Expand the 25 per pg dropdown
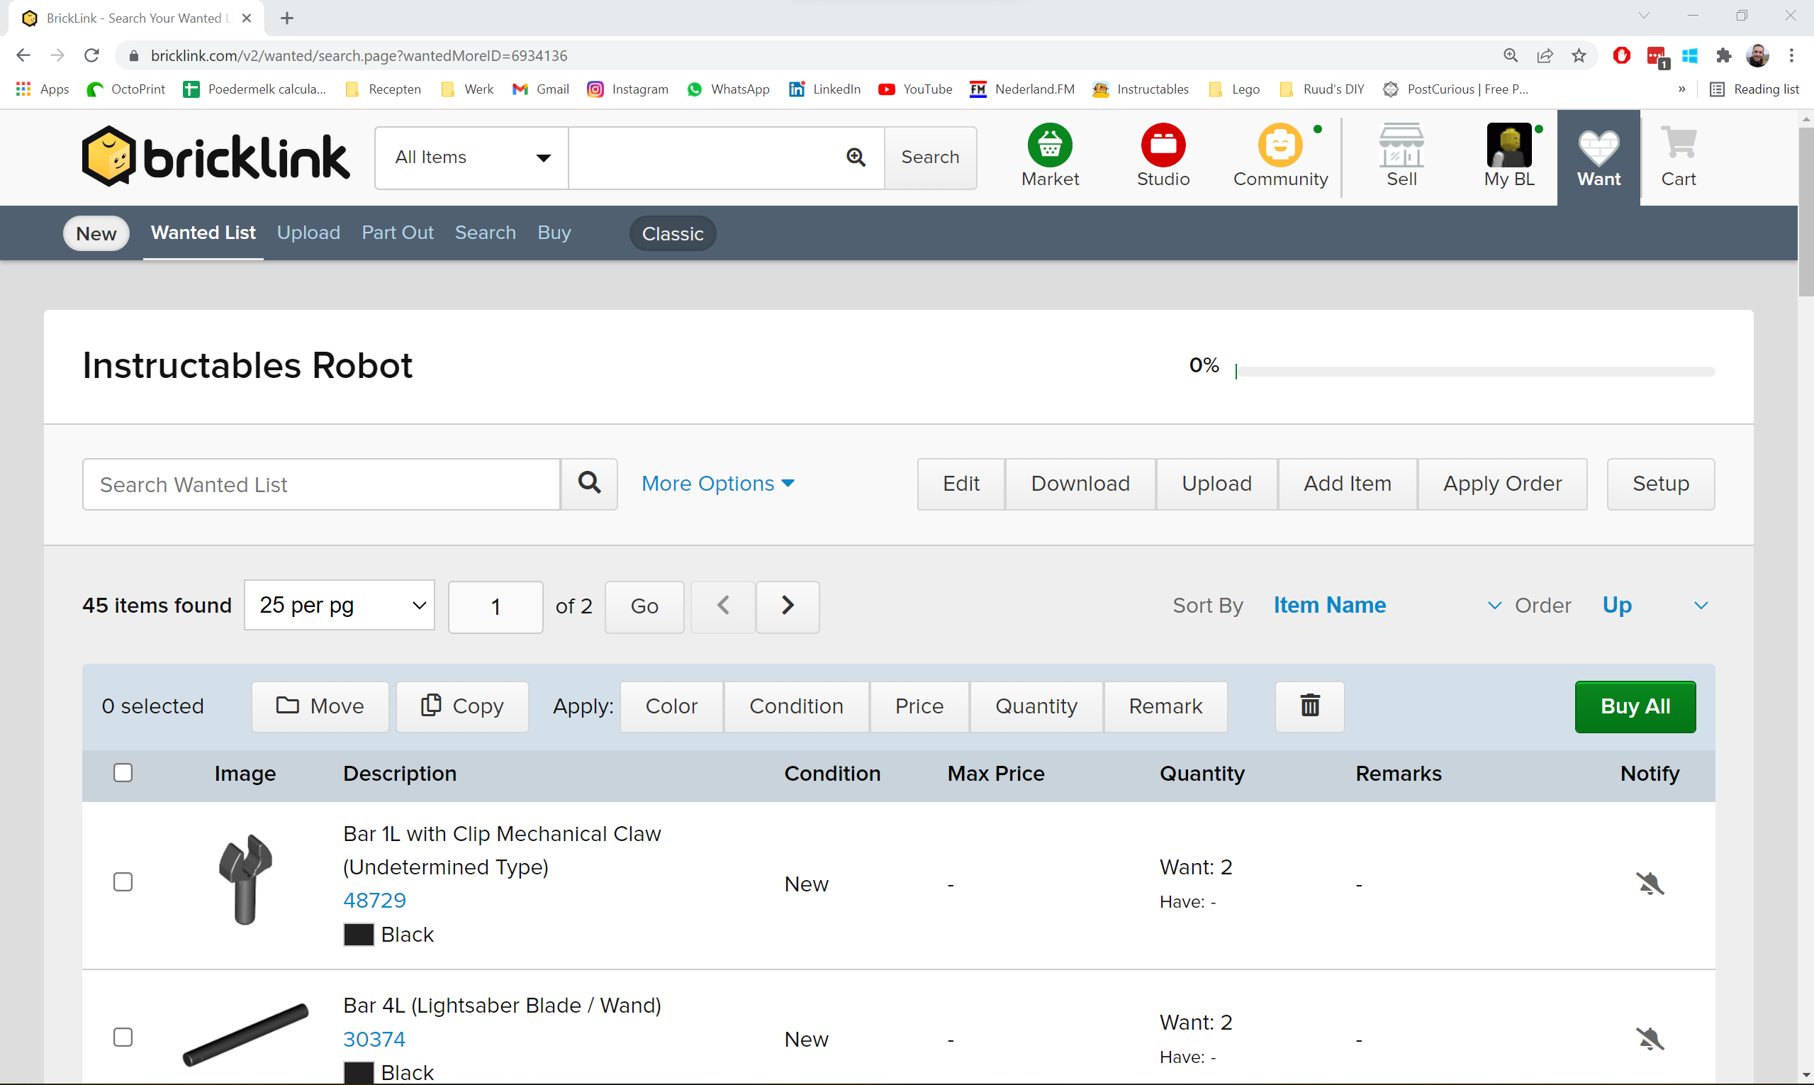The height and width of the screenshot is (1085, 1814). 340,606
